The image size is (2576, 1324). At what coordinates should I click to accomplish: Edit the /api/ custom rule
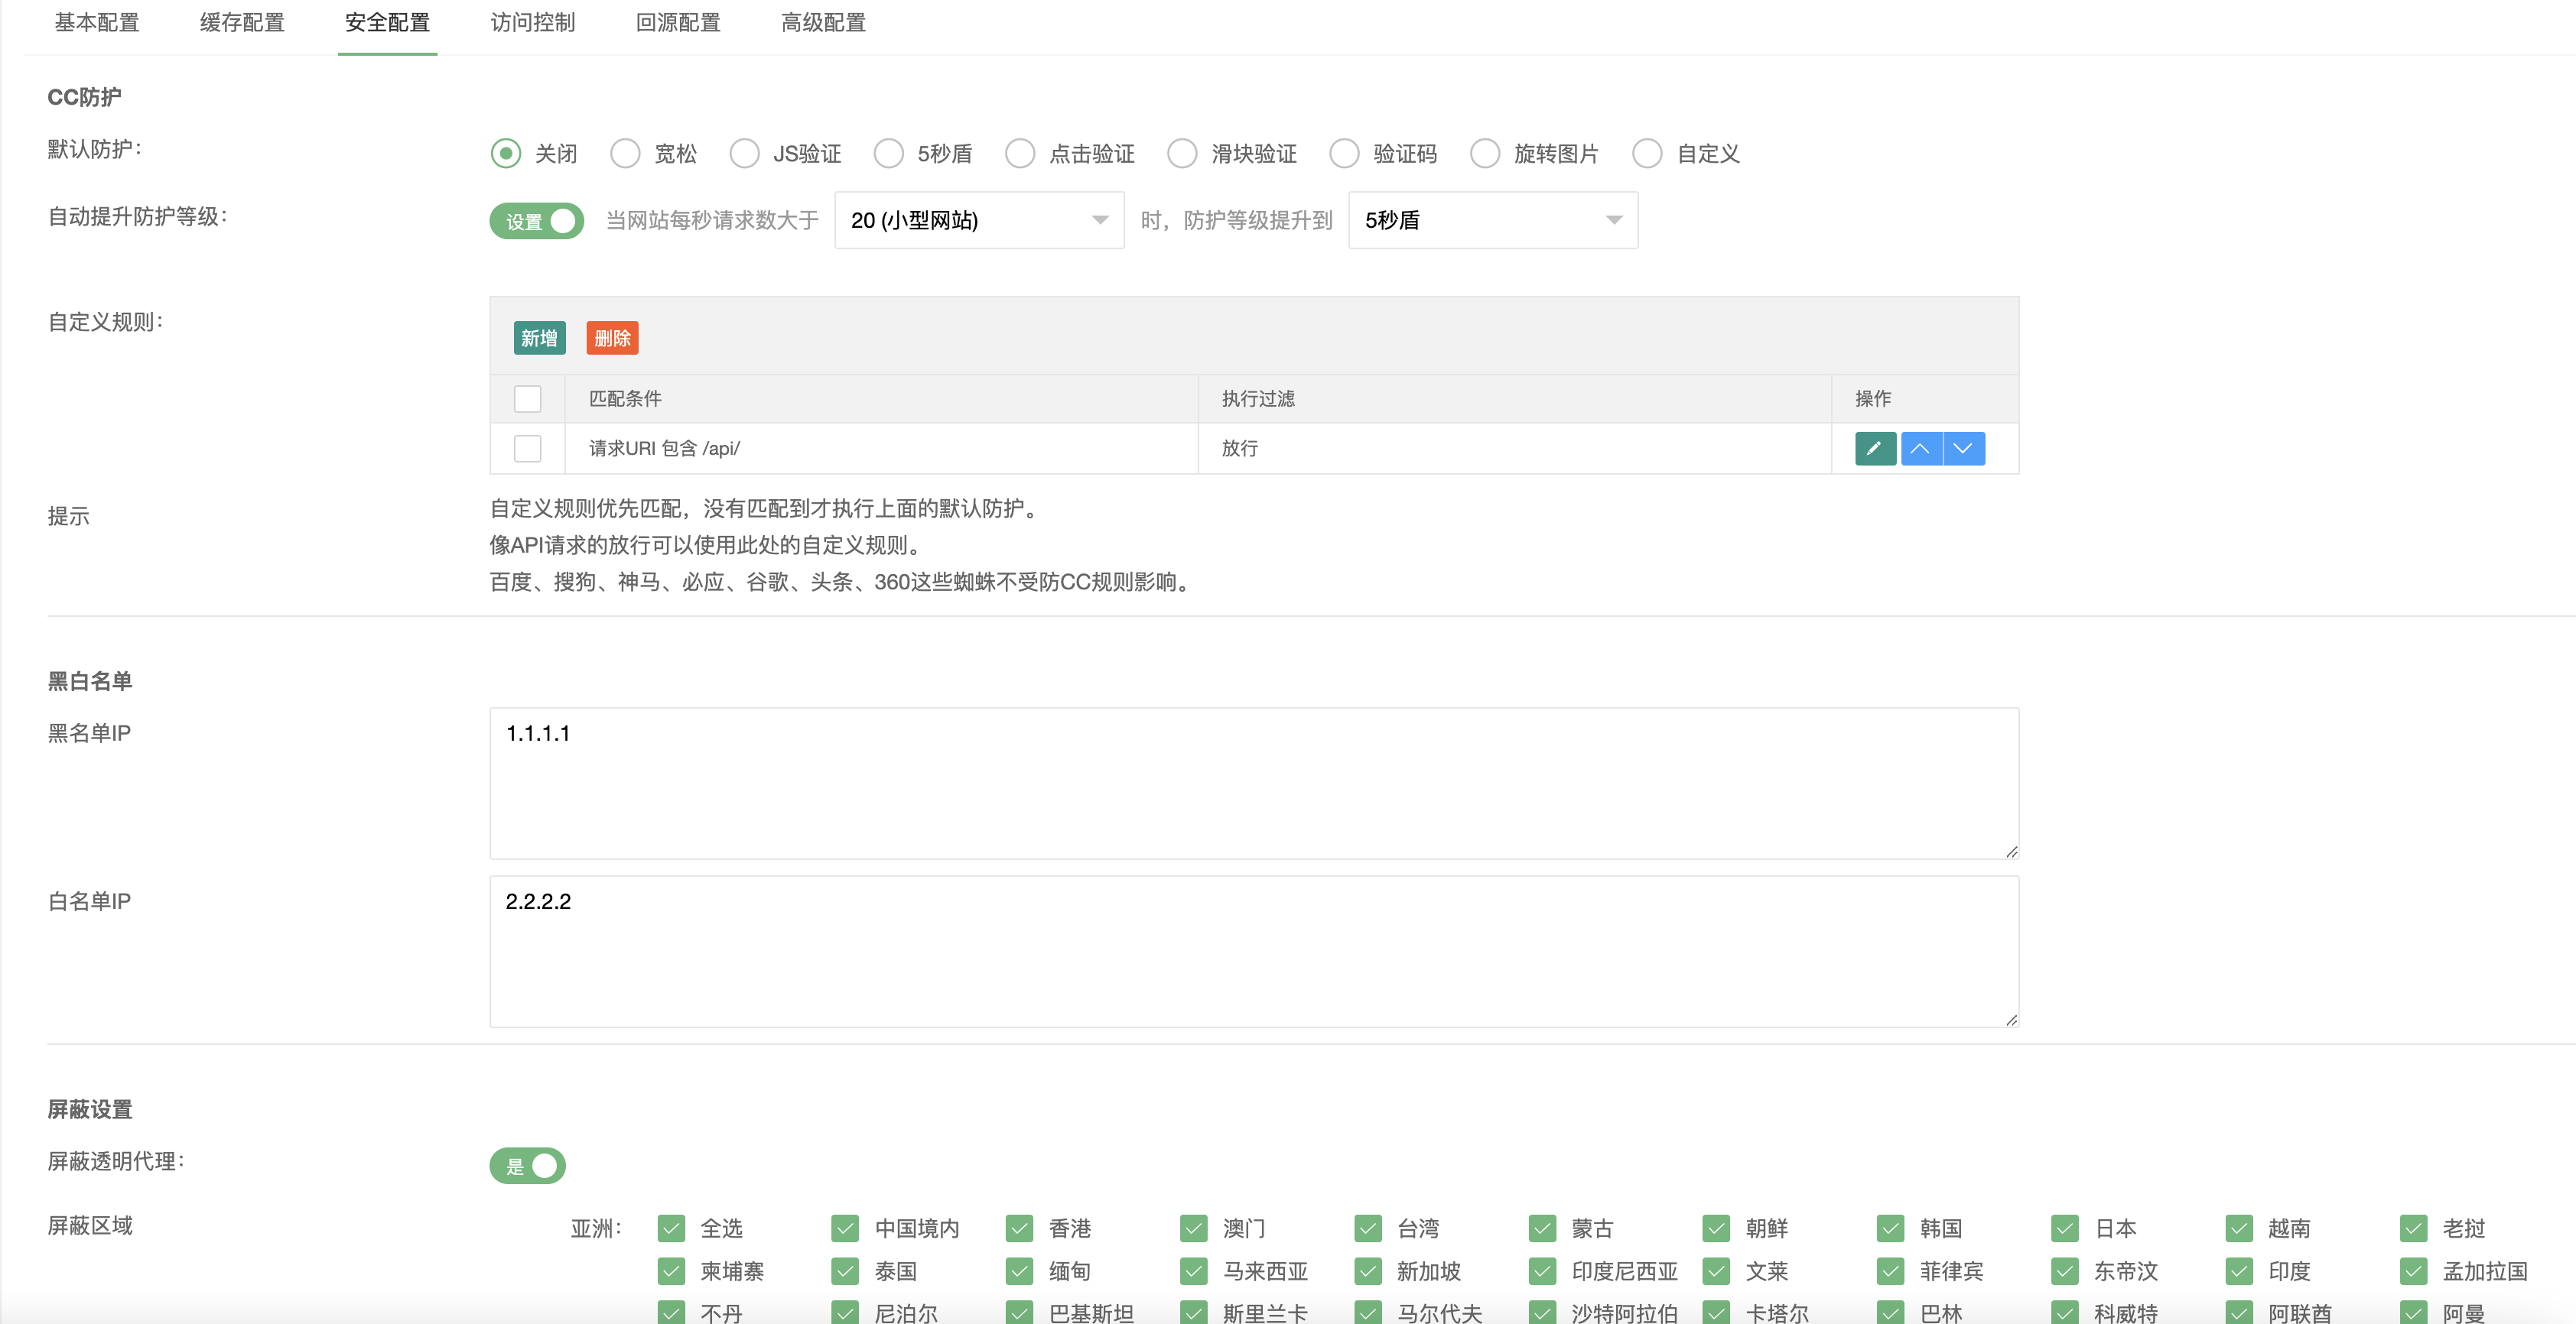click(1875, 449)
